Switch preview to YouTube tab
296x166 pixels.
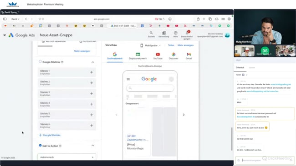158,56
